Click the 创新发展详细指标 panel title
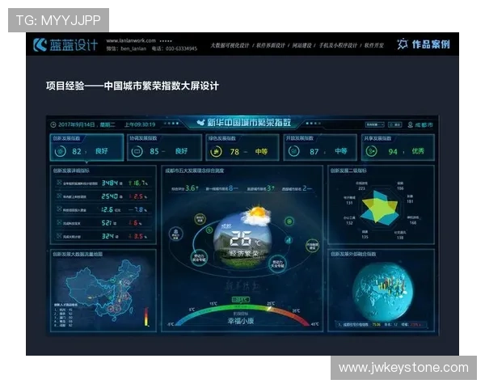The width and height of the screenshot is (485, 388). 71,171
